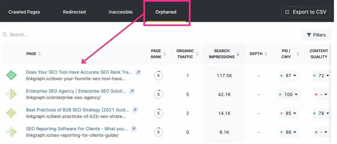The width and height of the screenshot is (337, 144).
Task: Sort table by Organic Traffic column
Action: pos(197,54)
